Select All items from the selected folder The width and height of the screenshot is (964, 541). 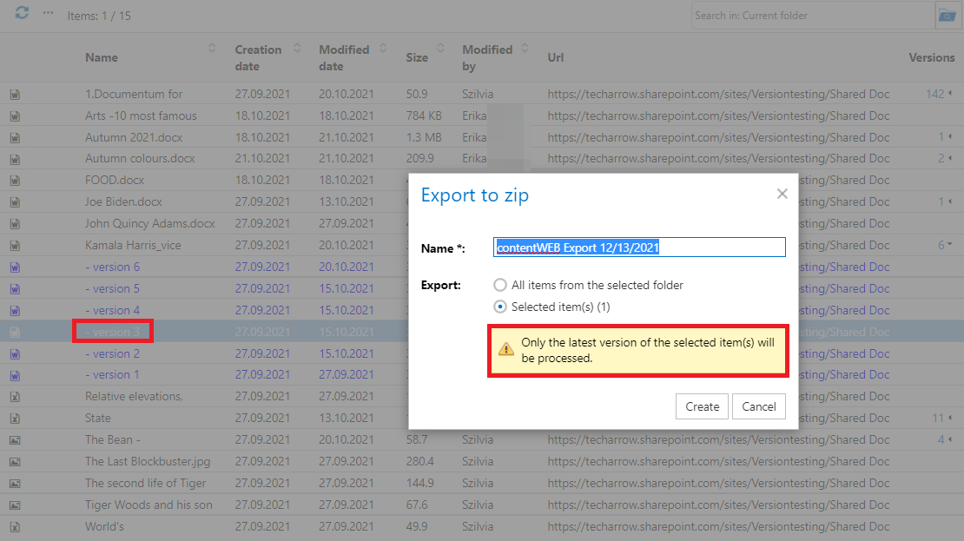click(x=499, y=285)
